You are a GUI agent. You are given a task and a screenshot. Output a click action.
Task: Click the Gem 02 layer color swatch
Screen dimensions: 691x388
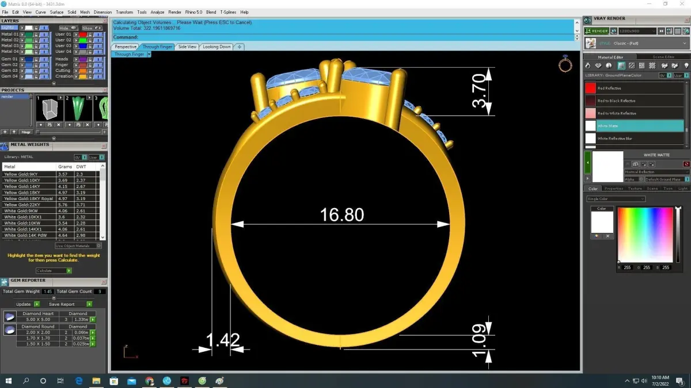[29, 65]
